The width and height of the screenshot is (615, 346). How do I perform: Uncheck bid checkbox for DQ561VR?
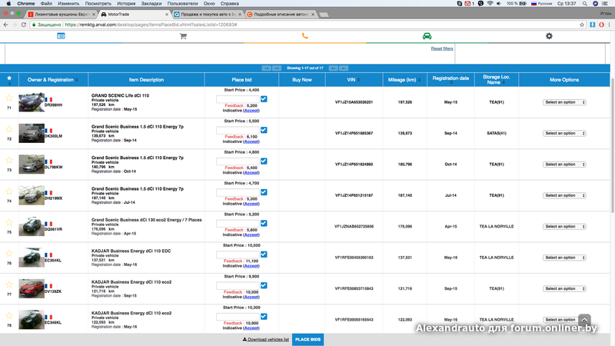tap(264, 223)
